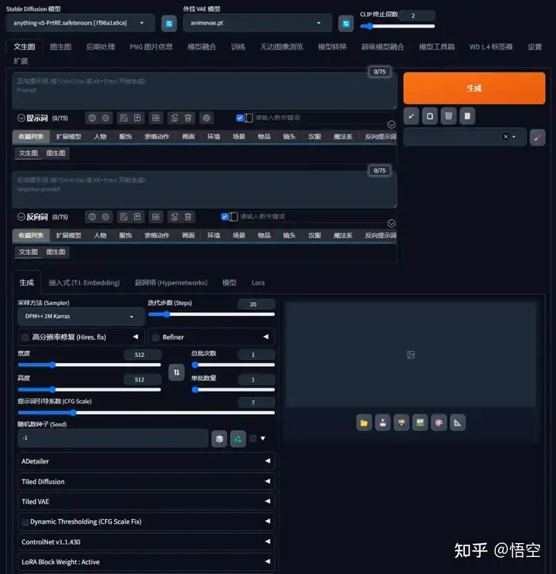Click the globe icon in the 反向词 toolbar
The width and height of the screenshot is (556, 574).
[92, 217]
